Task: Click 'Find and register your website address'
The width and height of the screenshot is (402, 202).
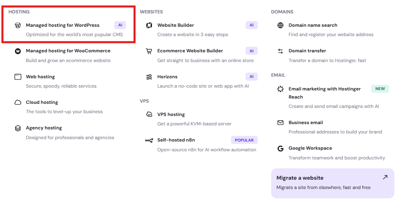Action: click(x=331, y=34)
